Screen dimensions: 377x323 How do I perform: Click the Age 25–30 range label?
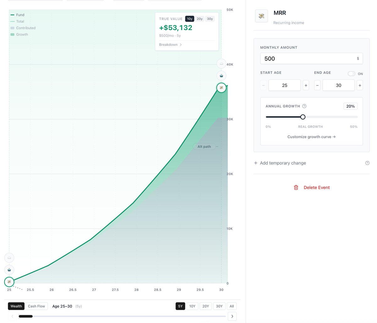click(62, 306)
